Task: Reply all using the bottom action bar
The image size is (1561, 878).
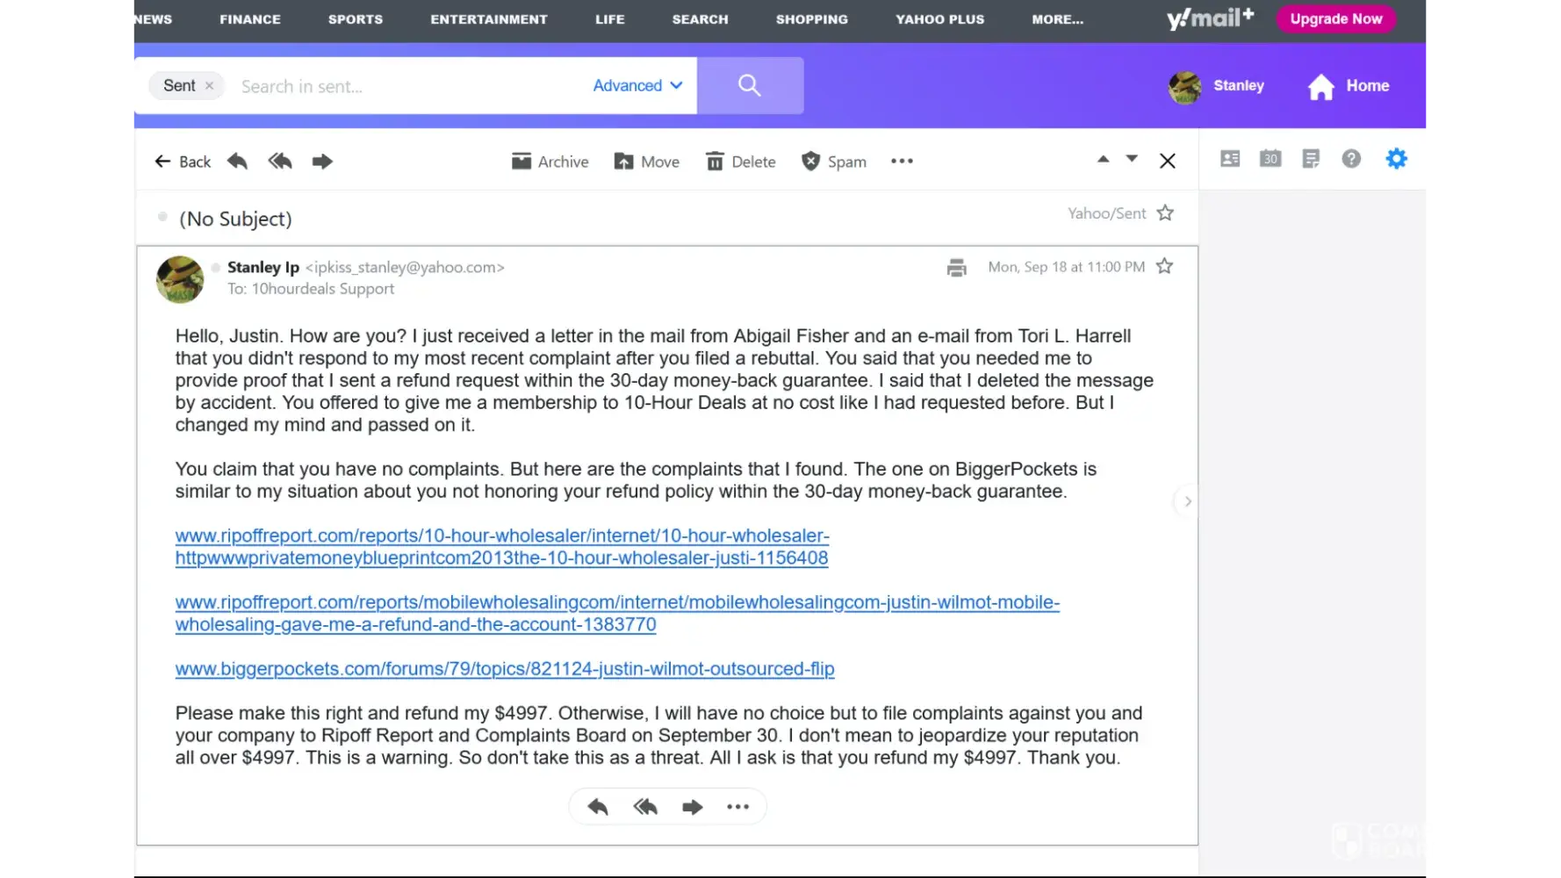Action: coord(645,807)
